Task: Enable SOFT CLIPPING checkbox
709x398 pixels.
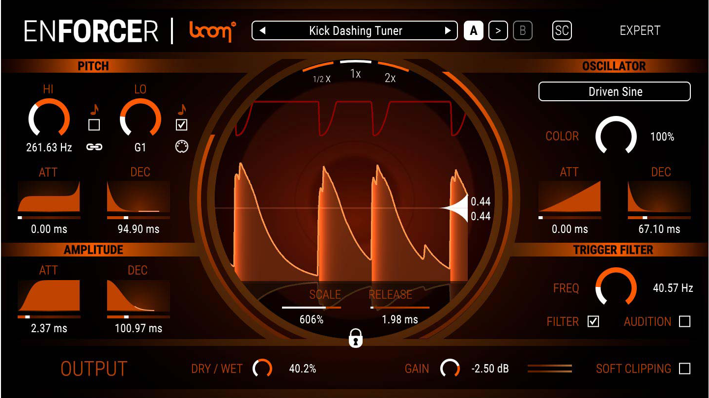Action: 684,369
